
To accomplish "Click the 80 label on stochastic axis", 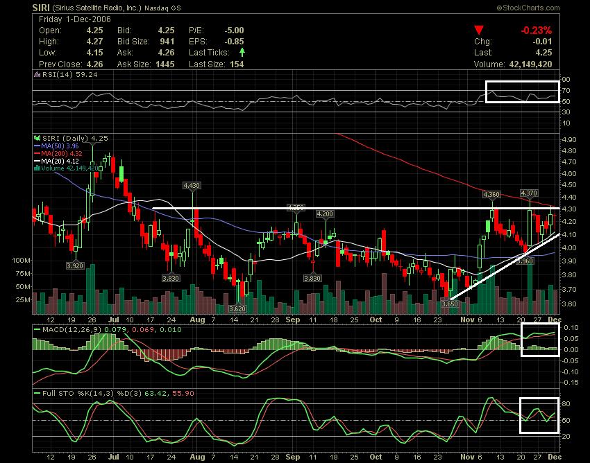I will click(x=566, y=404).
